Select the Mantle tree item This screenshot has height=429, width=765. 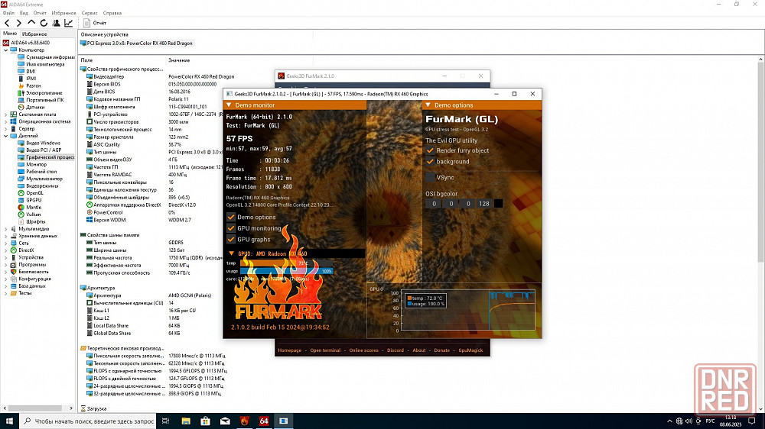(29, 208)
